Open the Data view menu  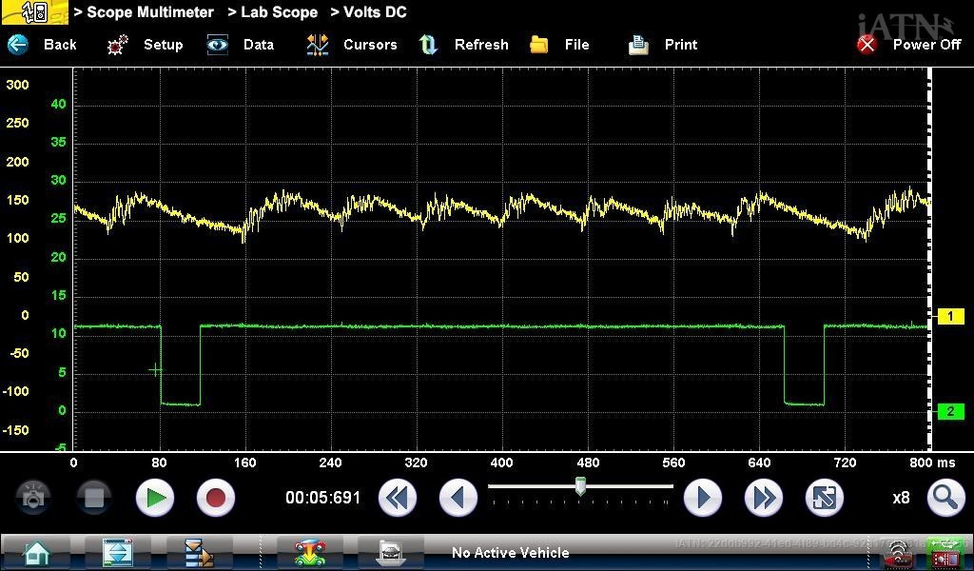tap(242, 45)
